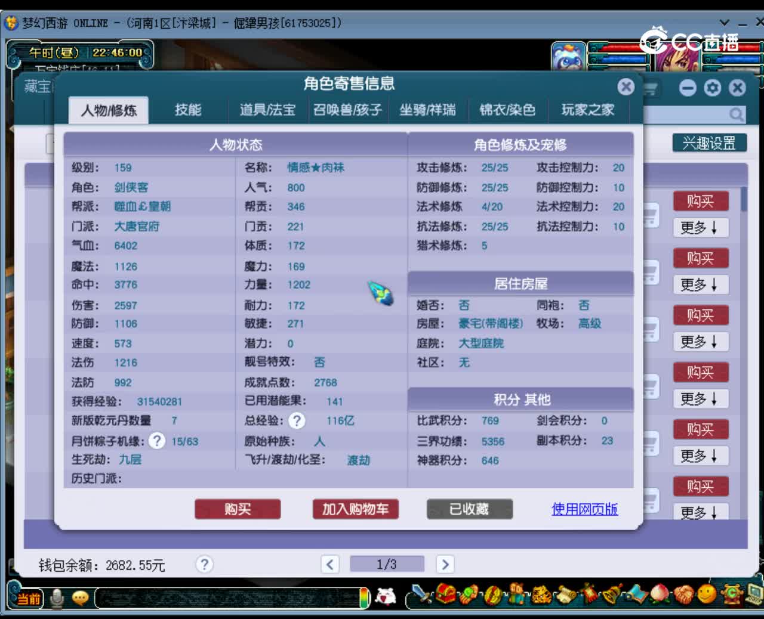Image resolution: width=764 pixels, height=619 pixels.
Task: Open the treasure chest inventory icon
Action: click(446, 594)
